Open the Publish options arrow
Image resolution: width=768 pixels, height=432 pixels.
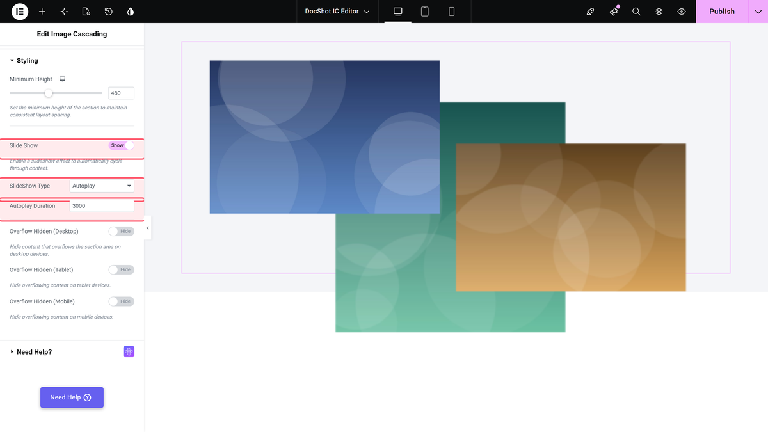pos(758,12)
